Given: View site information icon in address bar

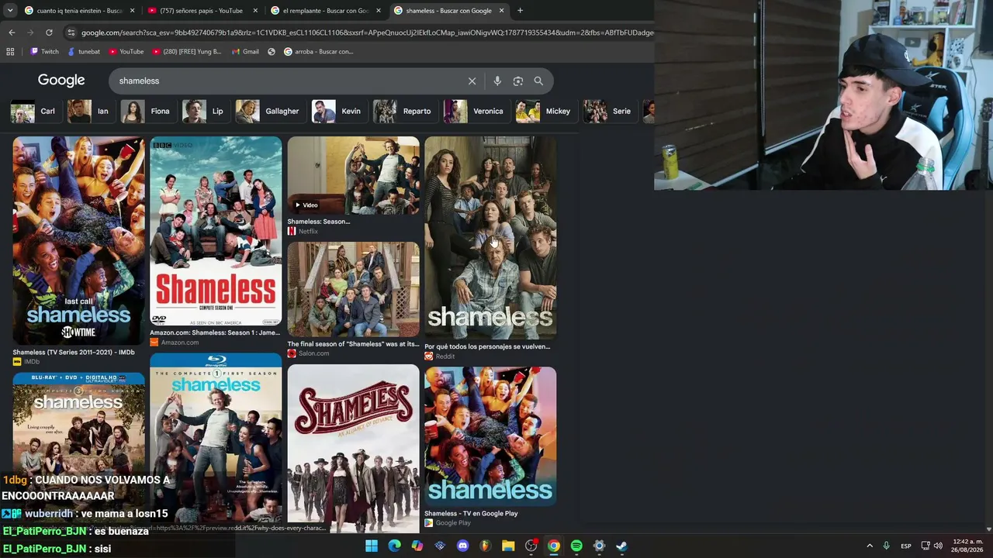Looking at the screenshot, I should 71,33.
